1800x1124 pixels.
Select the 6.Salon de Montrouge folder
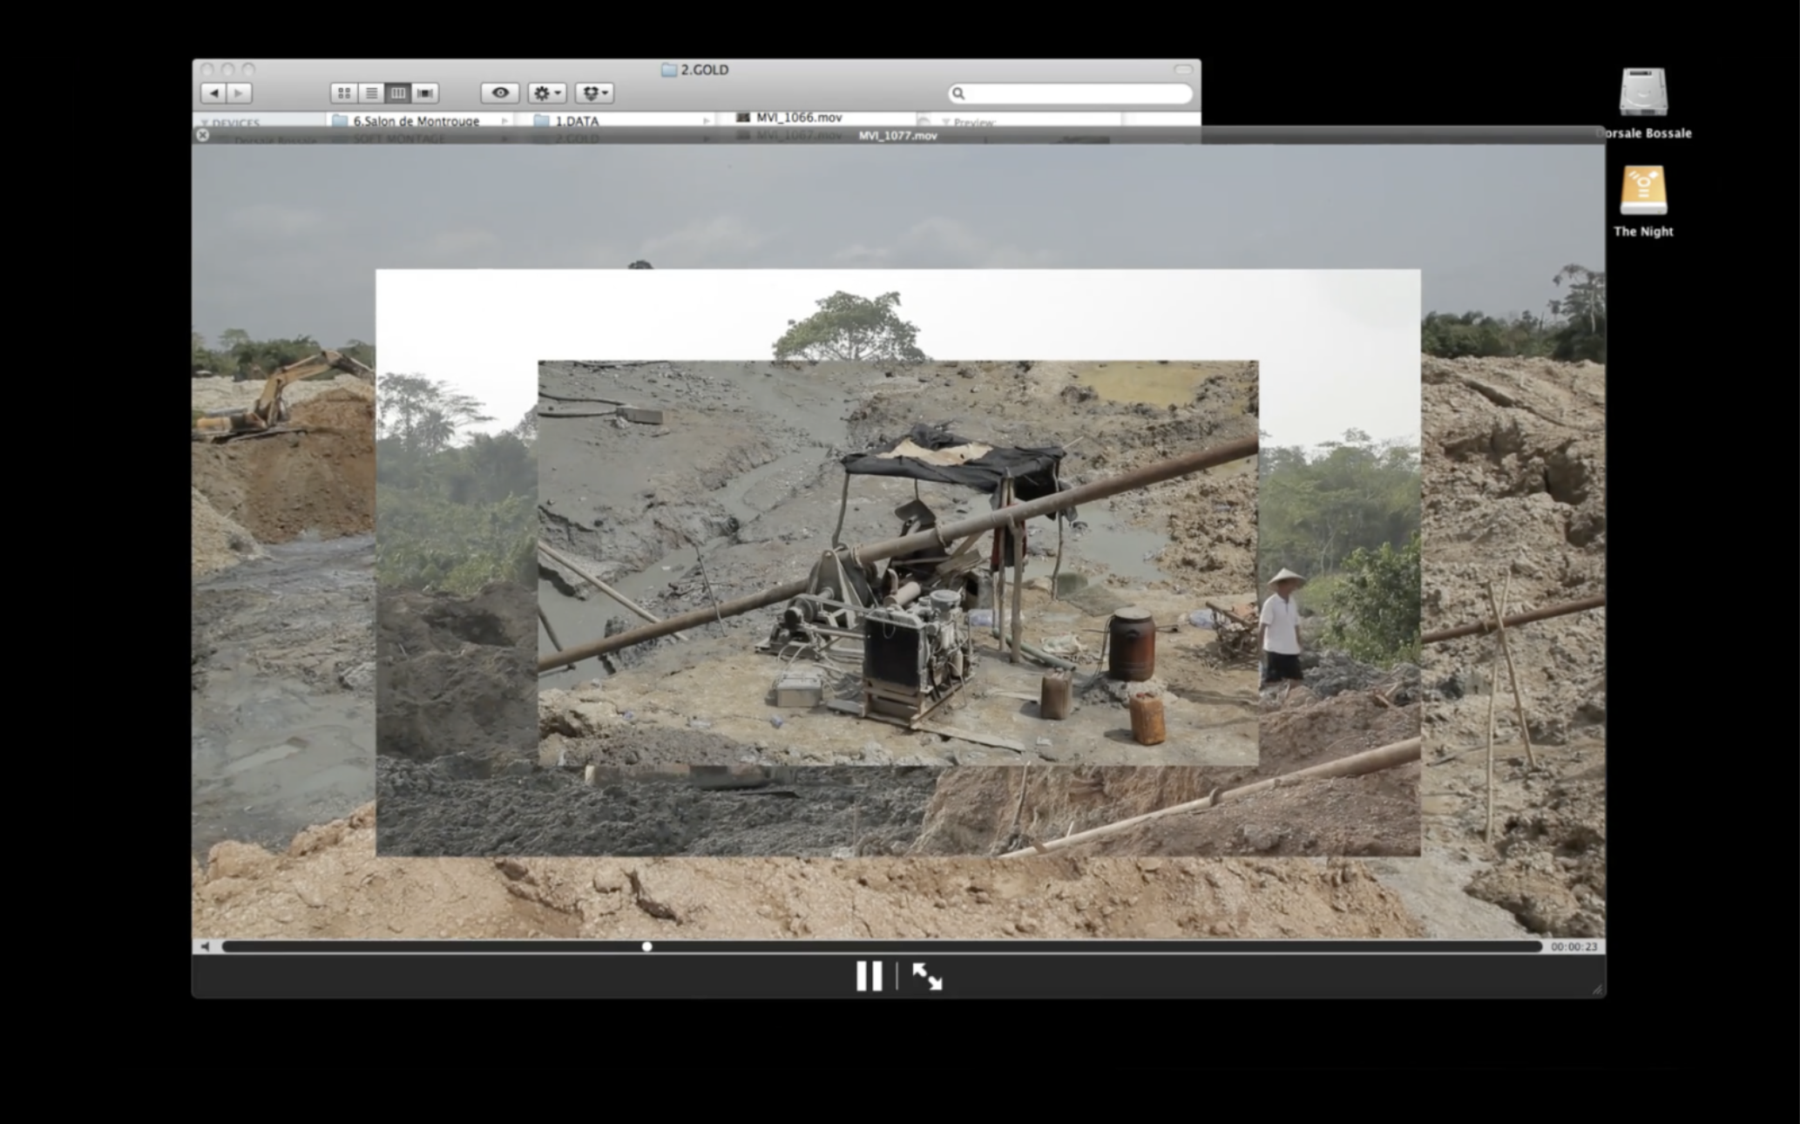(417, 120)
